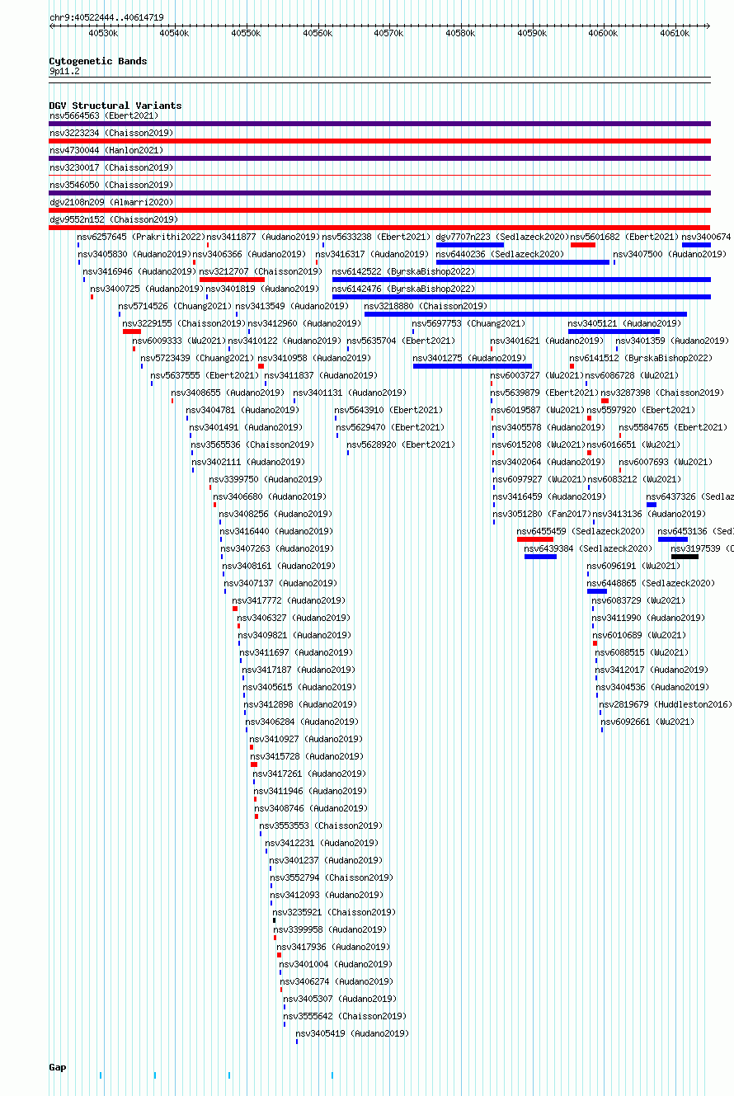Click blue bar under nsv6448865
The width and height of the screenshot is (734, 1096).
coord(597,591)
